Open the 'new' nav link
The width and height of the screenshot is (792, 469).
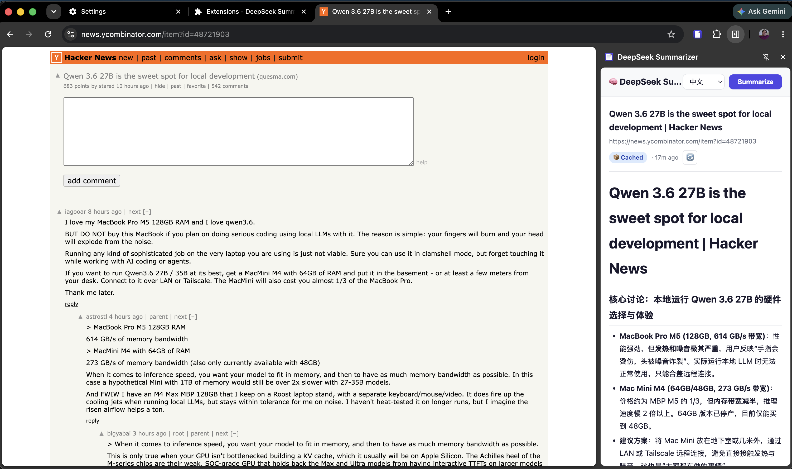[x=126, y=58]
